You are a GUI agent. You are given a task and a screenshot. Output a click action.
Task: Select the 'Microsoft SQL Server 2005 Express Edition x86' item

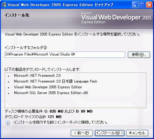click(51, 93)
